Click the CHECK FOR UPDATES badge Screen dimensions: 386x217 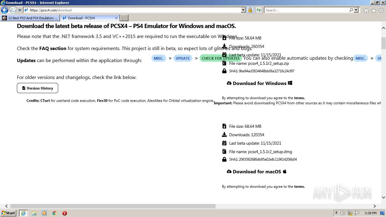point(220,58)
